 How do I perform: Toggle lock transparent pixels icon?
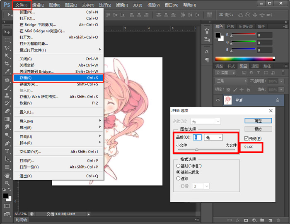point(228,90)
